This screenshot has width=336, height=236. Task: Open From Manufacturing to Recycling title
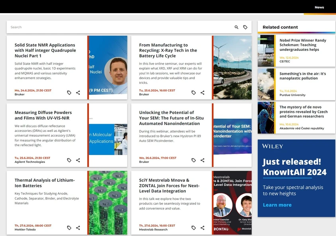point(168,50)
